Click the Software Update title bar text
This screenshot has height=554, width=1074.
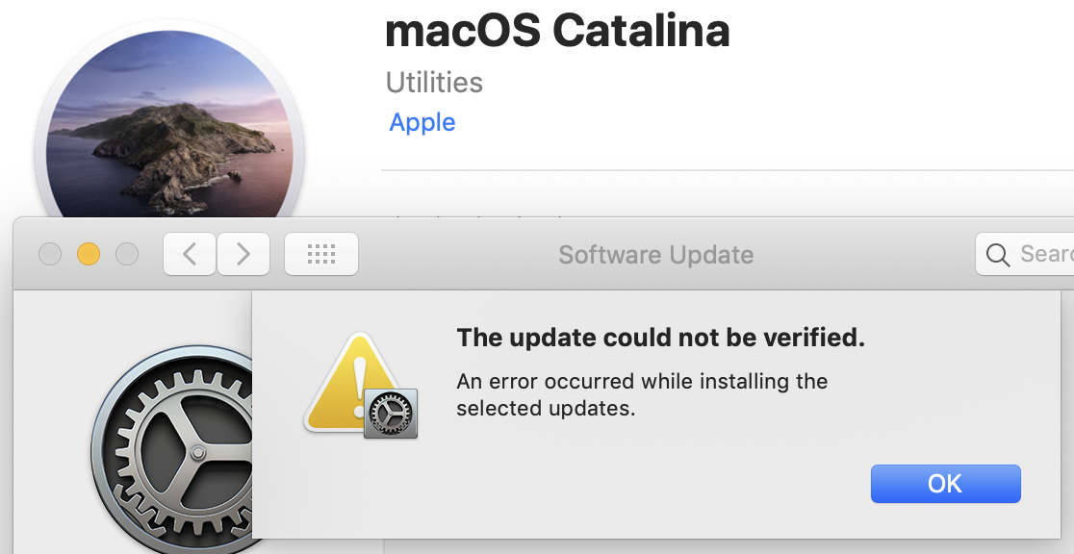[655, 254]
